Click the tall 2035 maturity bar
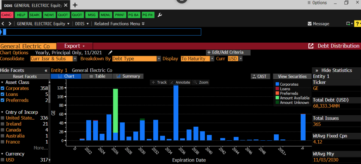Image resolution: width=361 pixels, height=164 pixels. click(176, 113)
